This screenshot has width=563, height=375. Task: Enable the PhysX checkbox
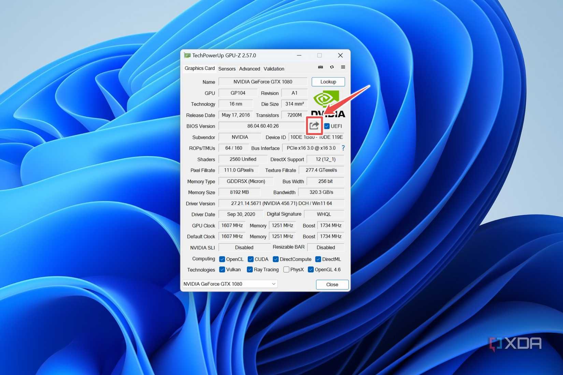286,270
